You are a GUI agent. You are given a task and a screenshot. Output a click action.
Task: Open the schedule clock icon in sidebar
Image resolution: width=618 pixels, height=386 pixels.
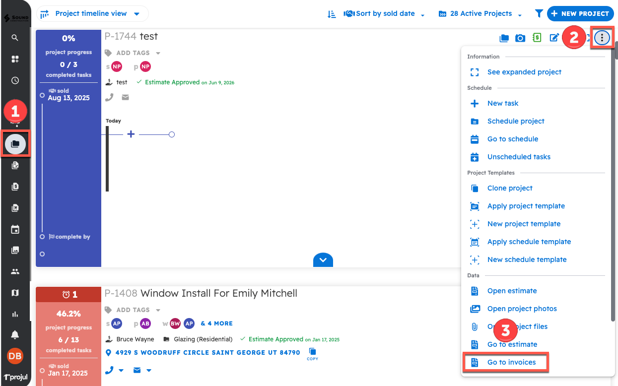15,80
